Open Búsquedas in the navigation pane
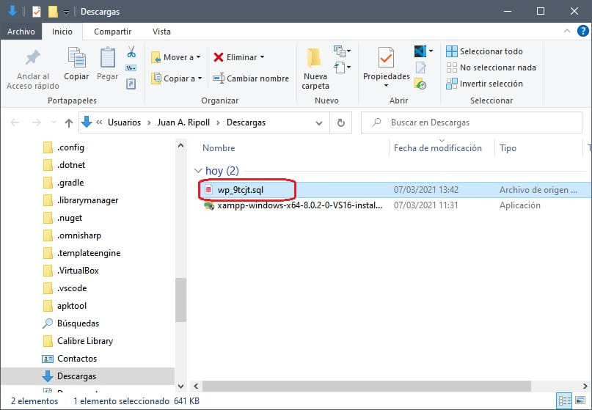 [x=70, y=323]
